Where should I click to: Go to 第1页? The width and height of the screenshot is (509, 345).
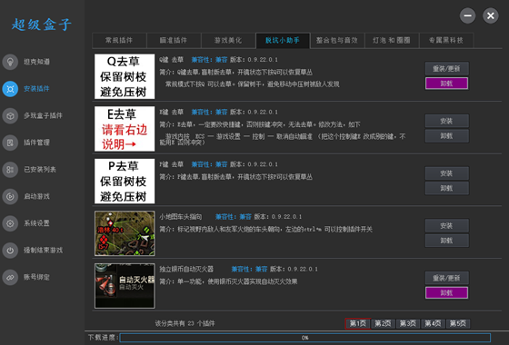(x=358, y=323)
